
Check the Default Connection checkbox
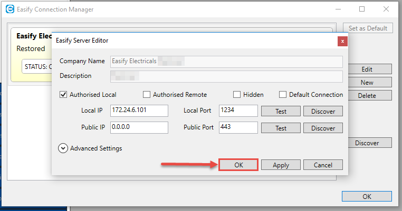pyautogui.click(x=283, y=95)
